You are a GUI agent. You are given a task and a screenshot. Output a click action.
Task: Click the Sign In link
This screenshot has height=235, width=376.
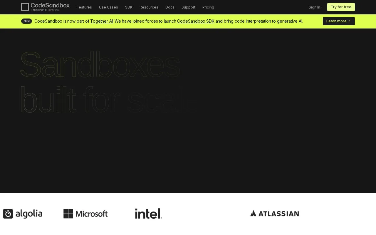314,7
